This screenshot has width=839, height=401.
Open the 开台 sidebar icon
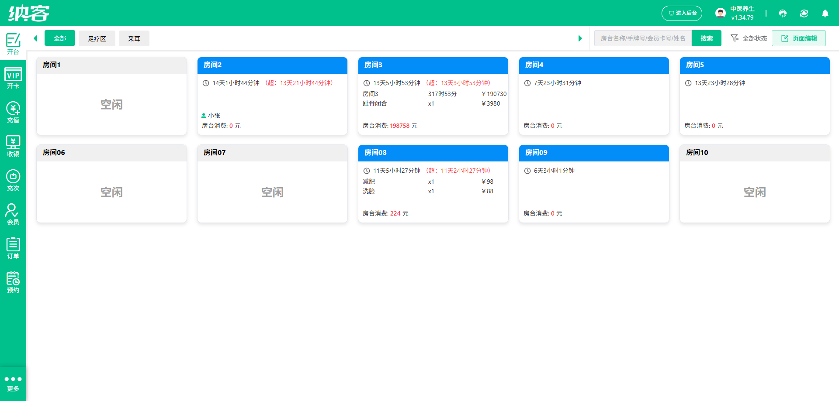[x=13, y=44]
